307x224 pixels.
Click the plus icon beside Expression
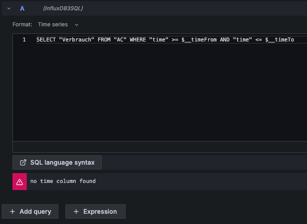coord(76,212)
